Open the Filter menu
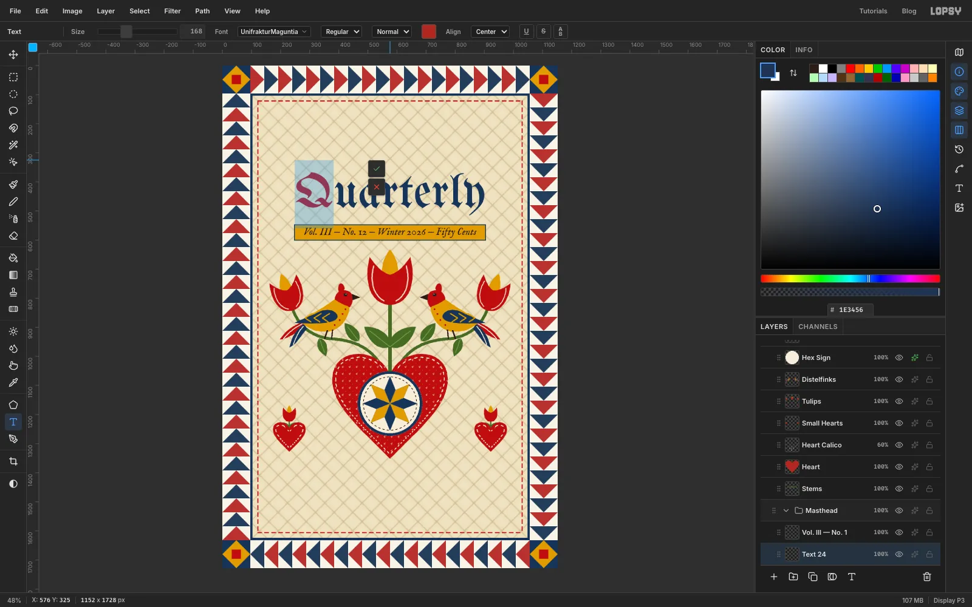Screen dimensions: 972x607 (x=173, y=11)
